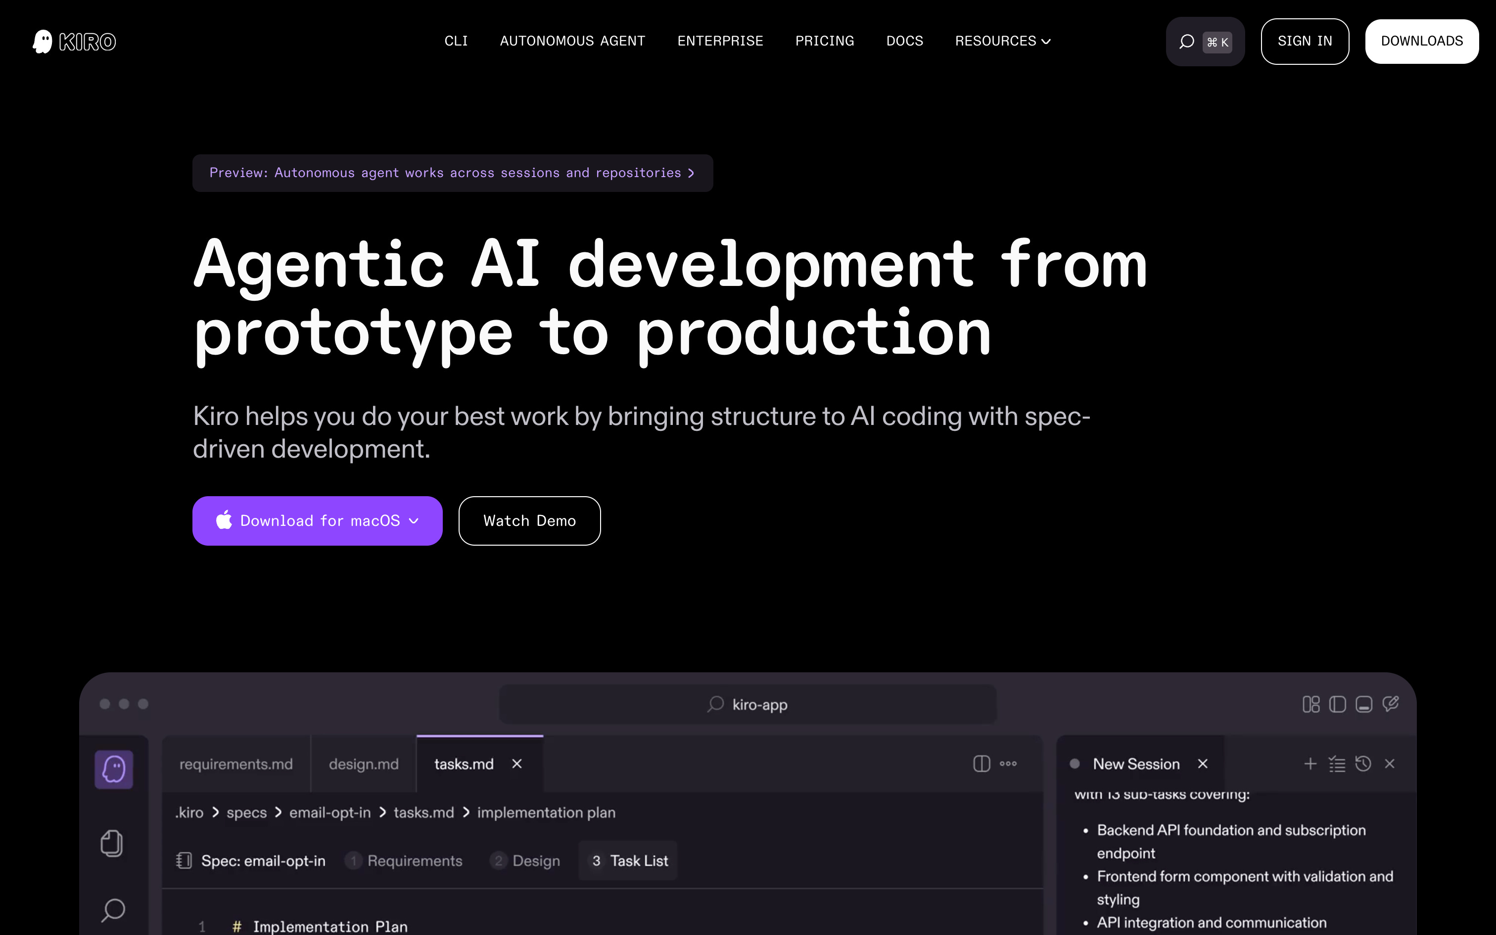
Task: Click the Kiro ghost icon in the sidebar
Action: [x=114, y=769]
